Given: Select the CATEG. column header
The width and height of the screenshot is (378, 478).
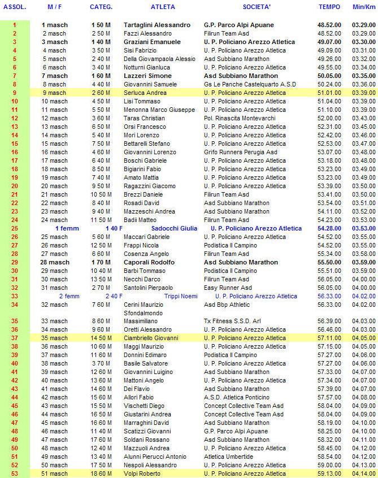Looking at the screenshot, I should click(101, 7).
